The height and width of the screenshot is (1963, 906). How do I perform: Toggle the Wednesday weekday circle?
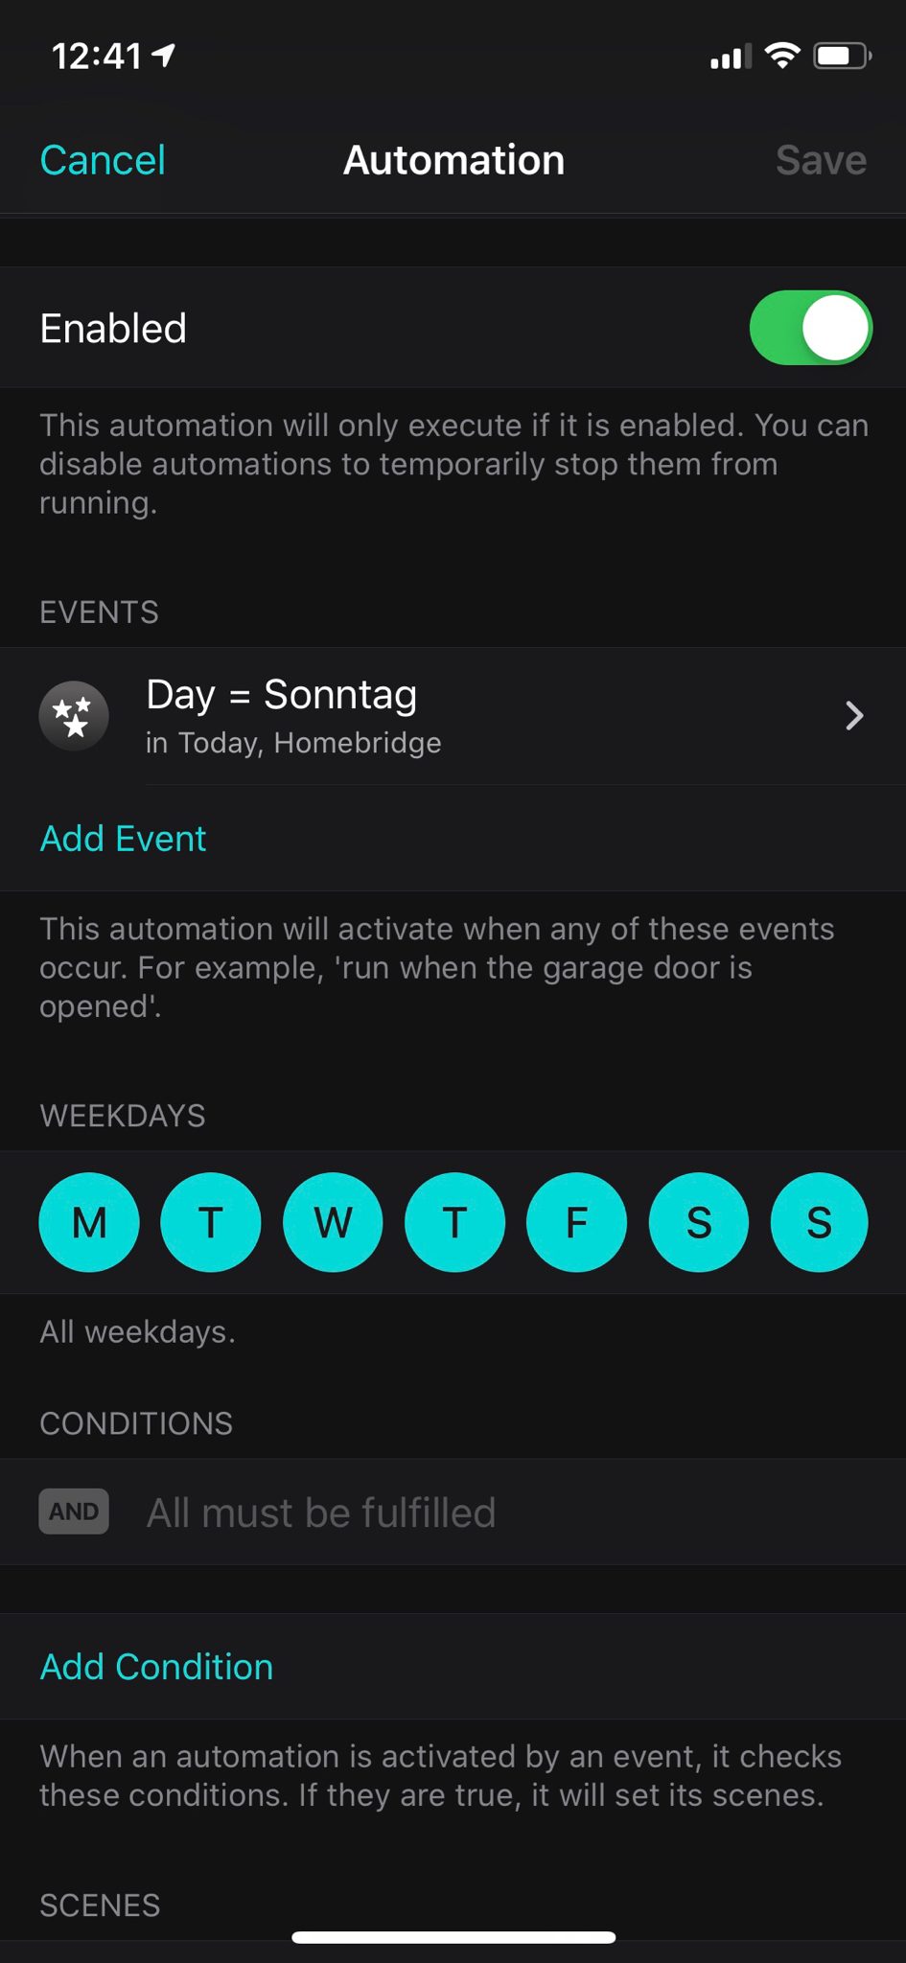click(x=333, y=1222)
